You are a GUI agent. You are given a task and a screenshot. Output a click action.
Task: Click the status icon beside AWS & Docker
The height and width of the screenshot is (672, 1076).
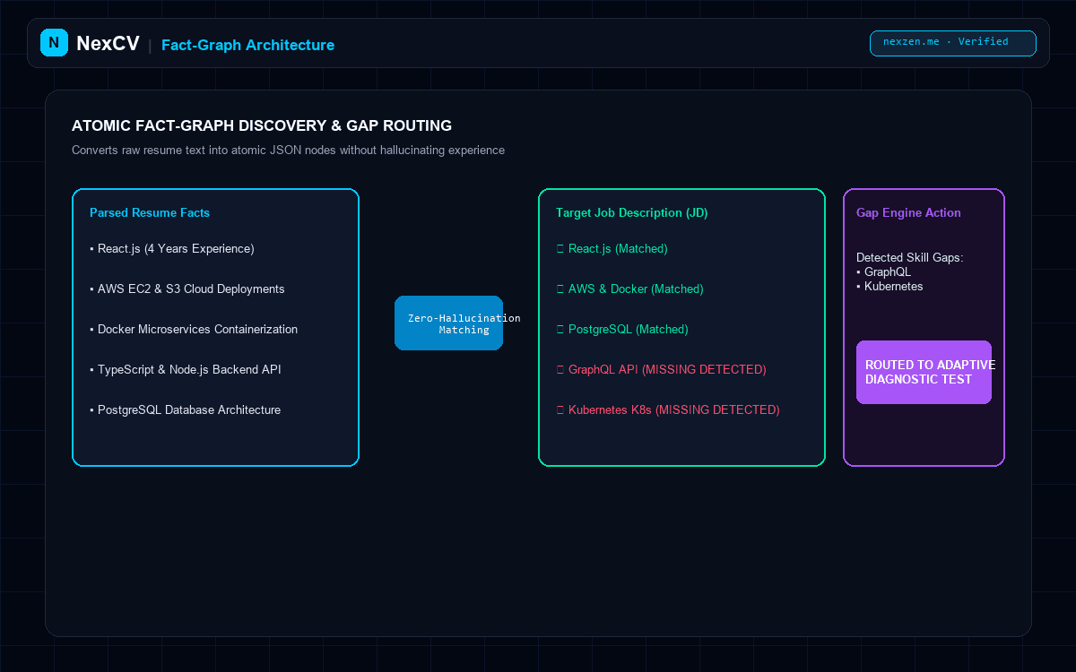(560, 289)
